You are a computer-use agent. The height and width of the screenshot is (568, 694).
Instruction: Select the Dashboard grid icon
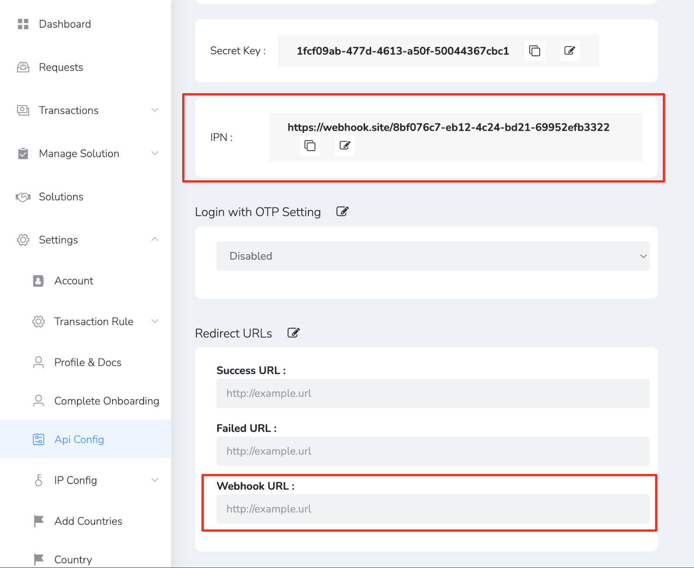click(22, 24)
